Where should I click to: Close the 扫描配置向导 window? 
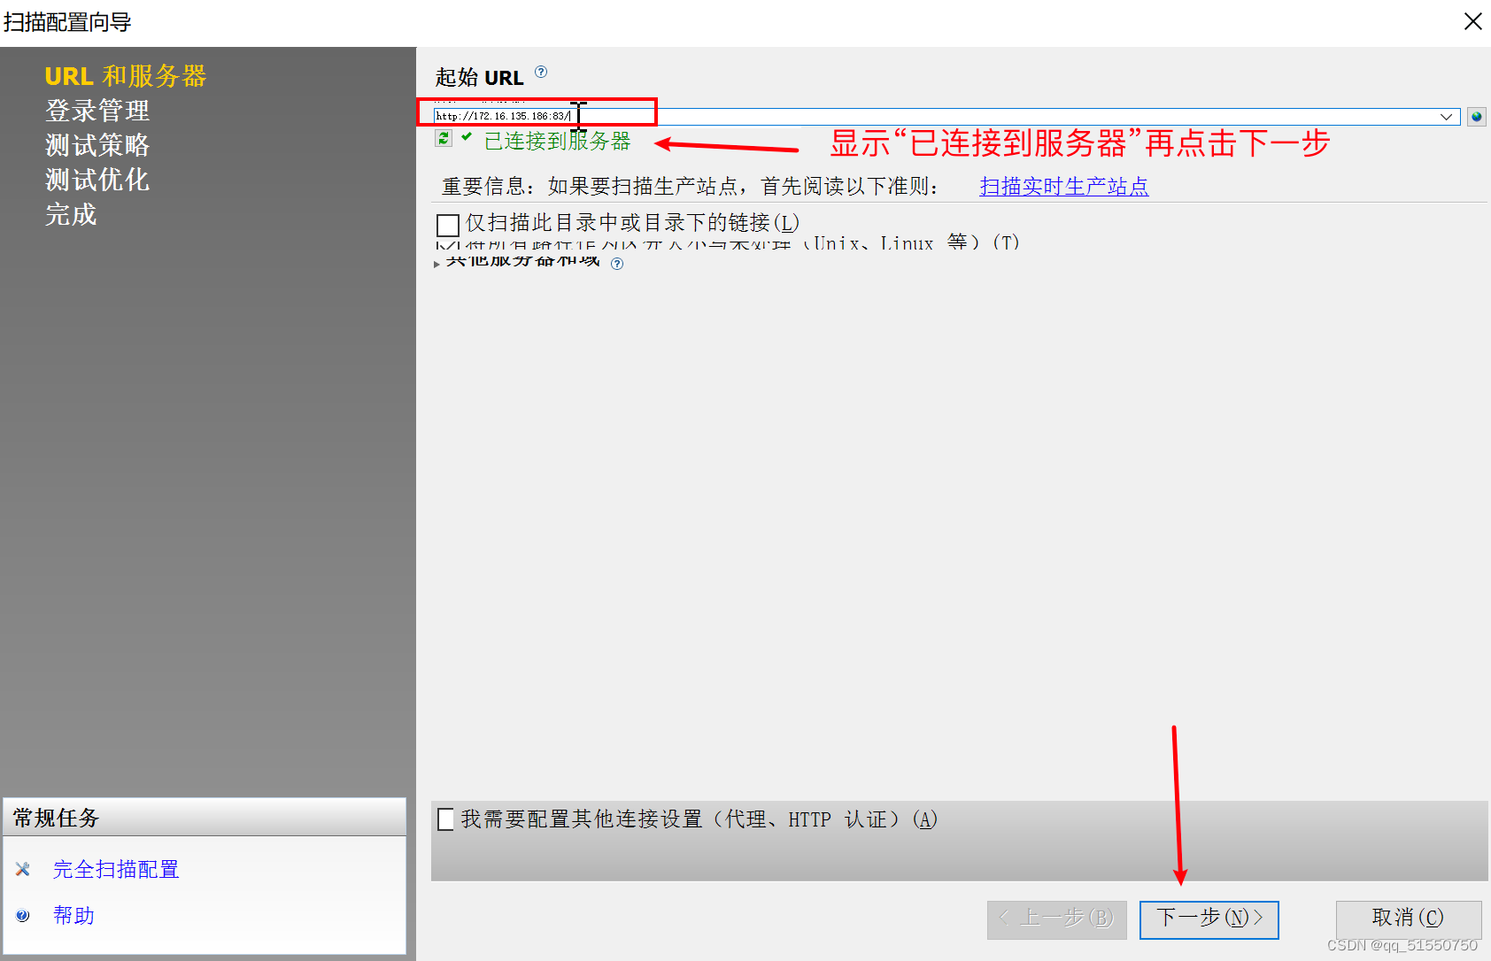[x=1472, y=21]
